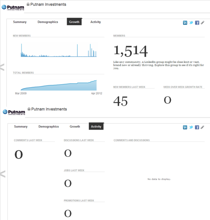Click the DISCUSSIONS LAST WEEK heading
The width and height of the screenshot is (210, 220).
[x=79, y=140]
